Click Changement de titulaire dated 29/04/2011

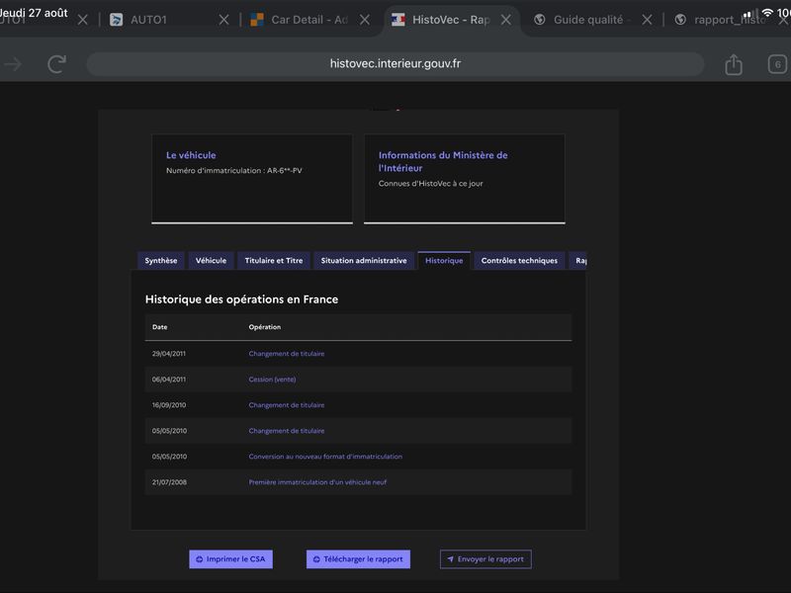click(287, 354)
